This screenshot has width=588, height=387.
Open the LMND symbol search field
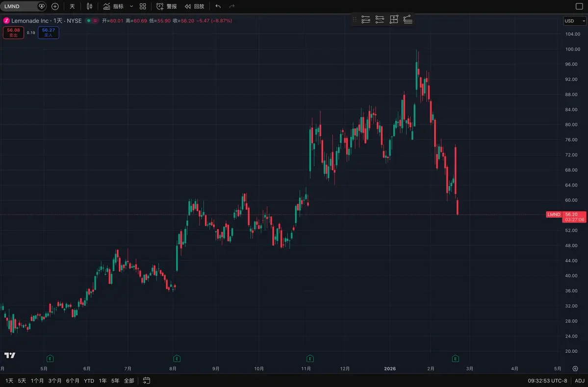[x=19, y=6]
